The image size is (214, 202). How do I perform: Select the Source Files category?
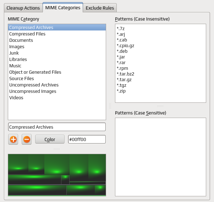(x=57, y=79)
